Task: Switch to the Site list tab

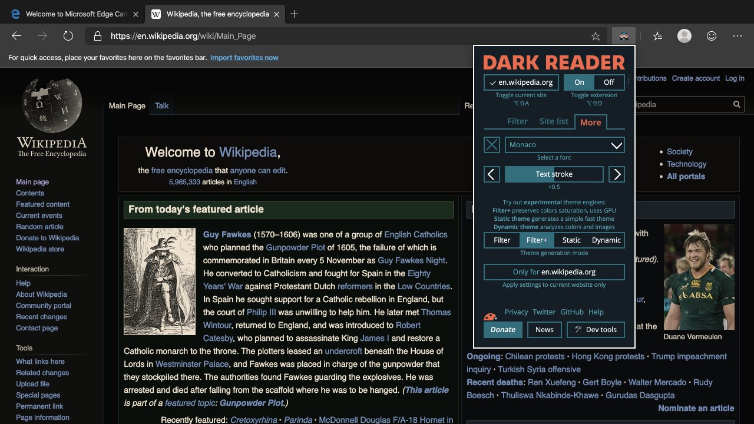Action: point(554,121)
